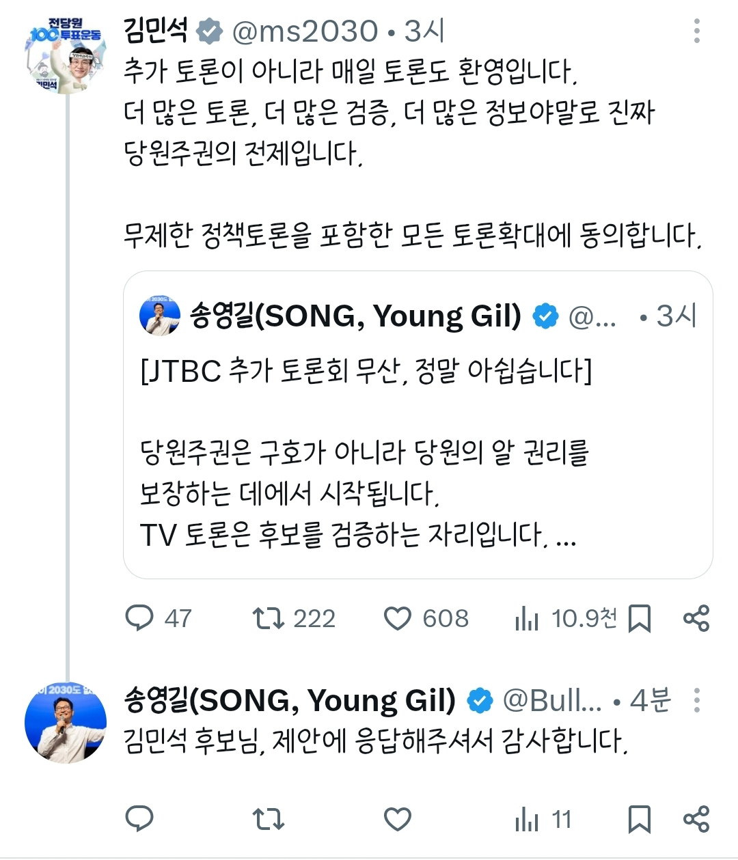This screenshot has width=738, height=860.
Task: Open the @ms2030 handle link
Action: [x=305, y=31]
